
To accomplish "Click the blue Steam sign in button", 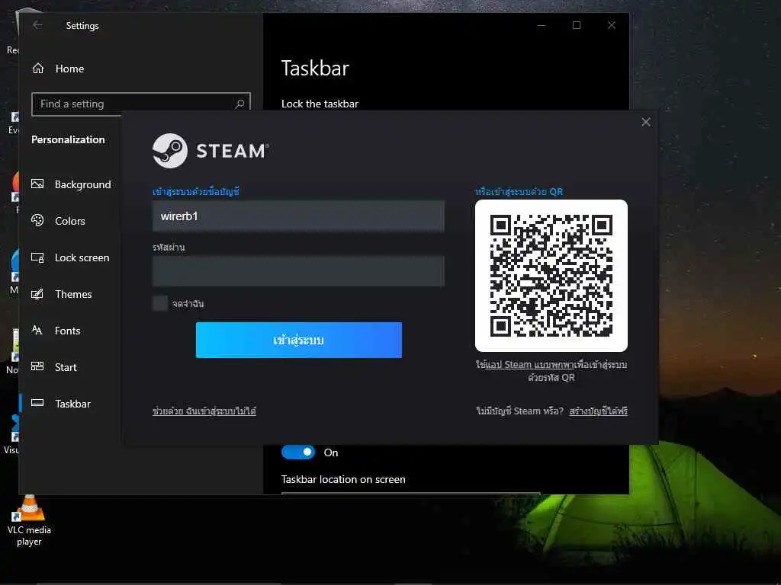I will (298, 340).
